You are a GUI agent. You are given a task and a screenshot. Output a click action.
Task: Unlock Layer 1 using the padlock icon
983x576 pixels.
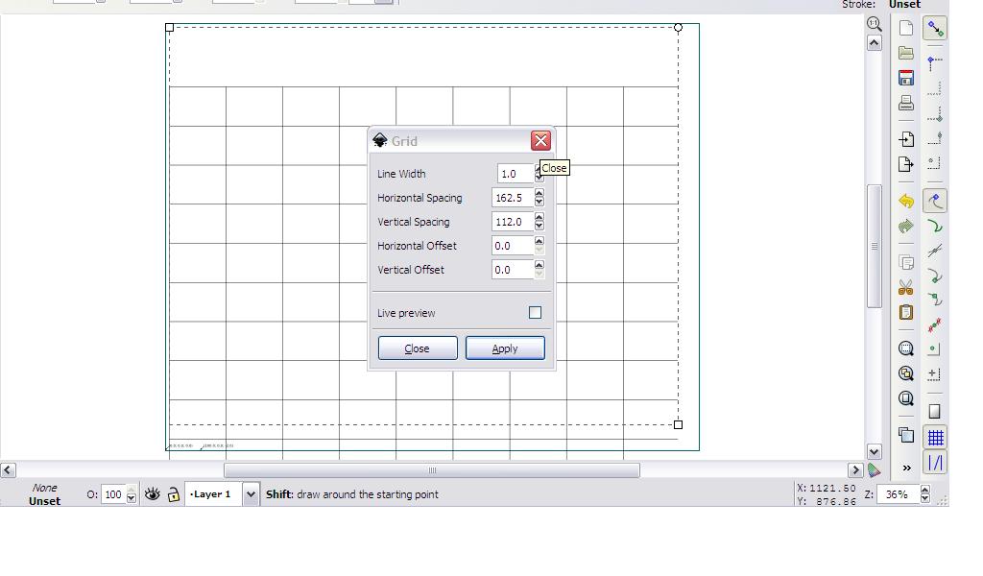tap(173, 495)
